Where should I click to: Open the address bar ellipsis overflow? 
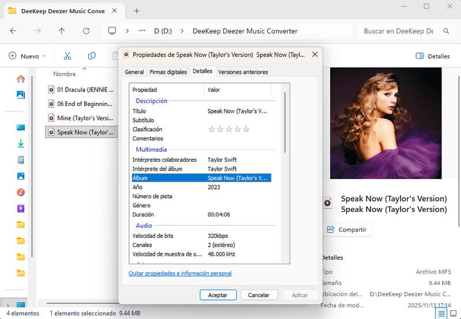point(142,31)
